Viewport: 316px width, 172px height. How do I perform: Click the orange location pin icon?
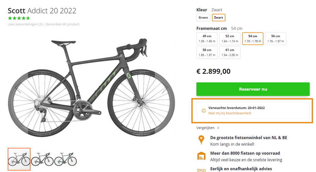pyautogui.click(x=201, y=140)
